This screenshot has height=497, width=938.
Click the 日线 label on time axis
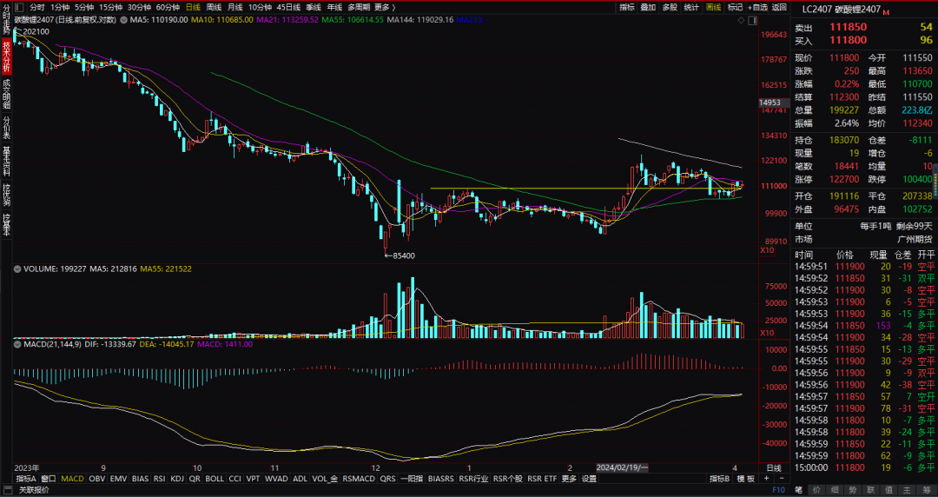[774, 467]
